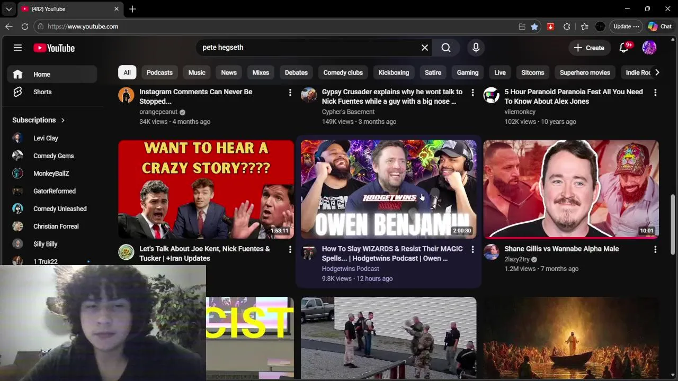Click the browser Update button
The height and width of the screenshot is (381, 678).
(626, 26)
